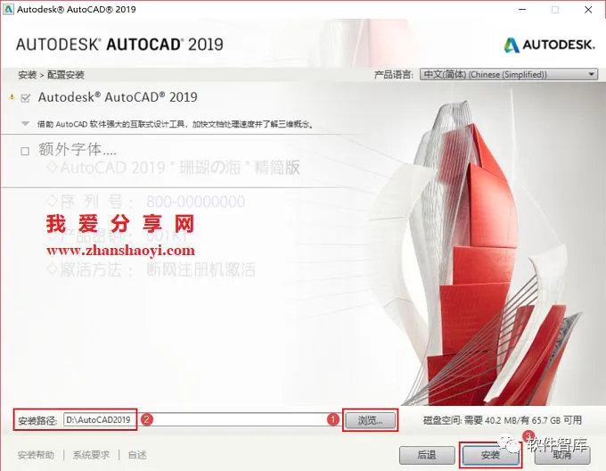Minimize the AutoCAD installer window
The image size is (606, 471).
pos(522,10)
